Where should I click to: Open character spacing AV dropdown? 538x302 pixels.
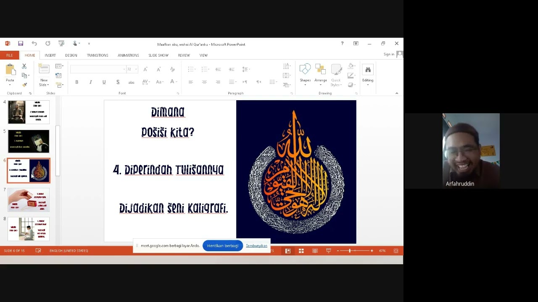[x=146, y=82]
